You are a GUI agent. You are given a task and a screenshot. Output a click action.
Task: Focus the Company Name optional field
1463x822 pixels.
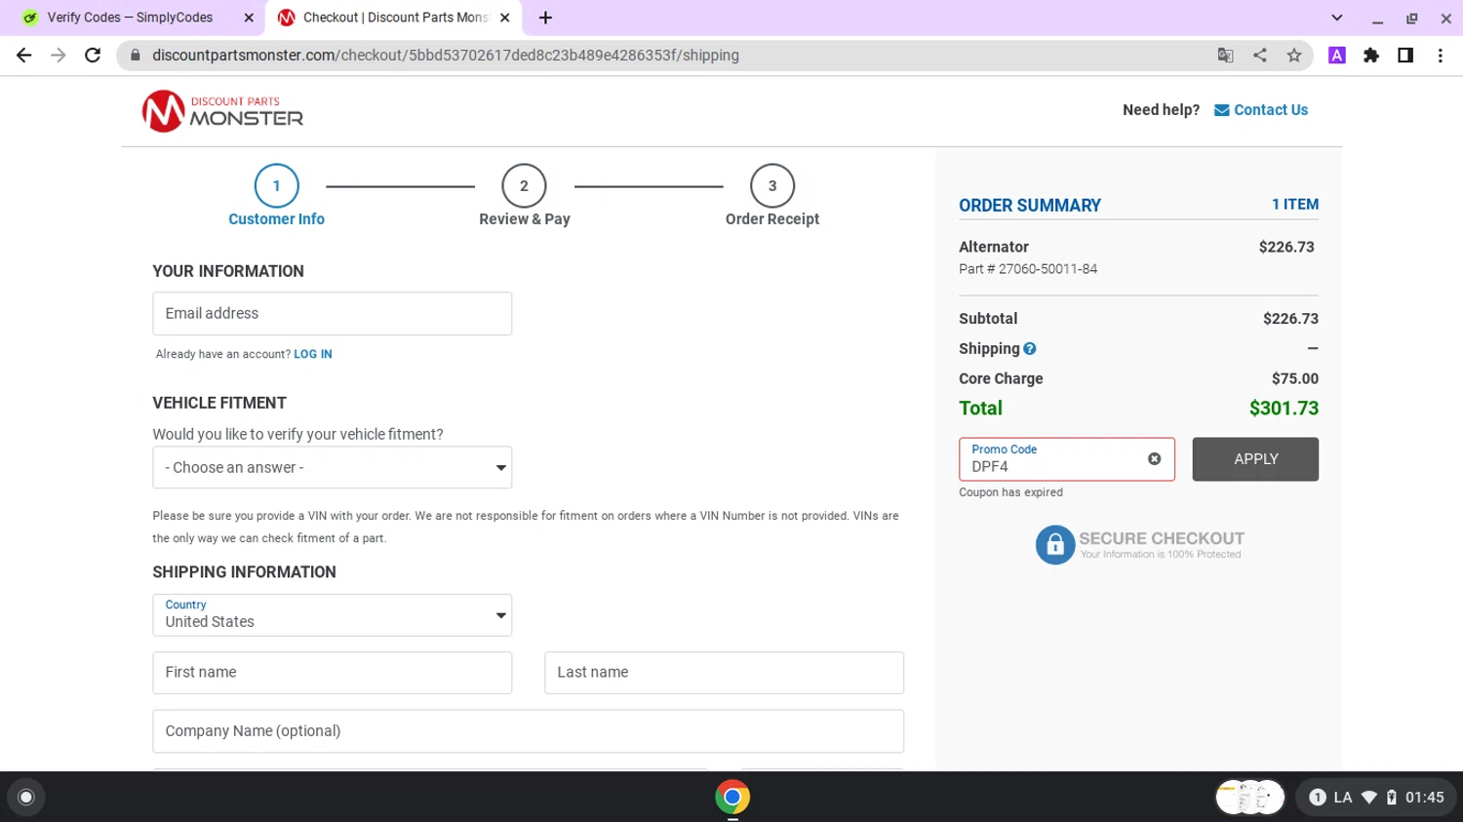point(528,731)
